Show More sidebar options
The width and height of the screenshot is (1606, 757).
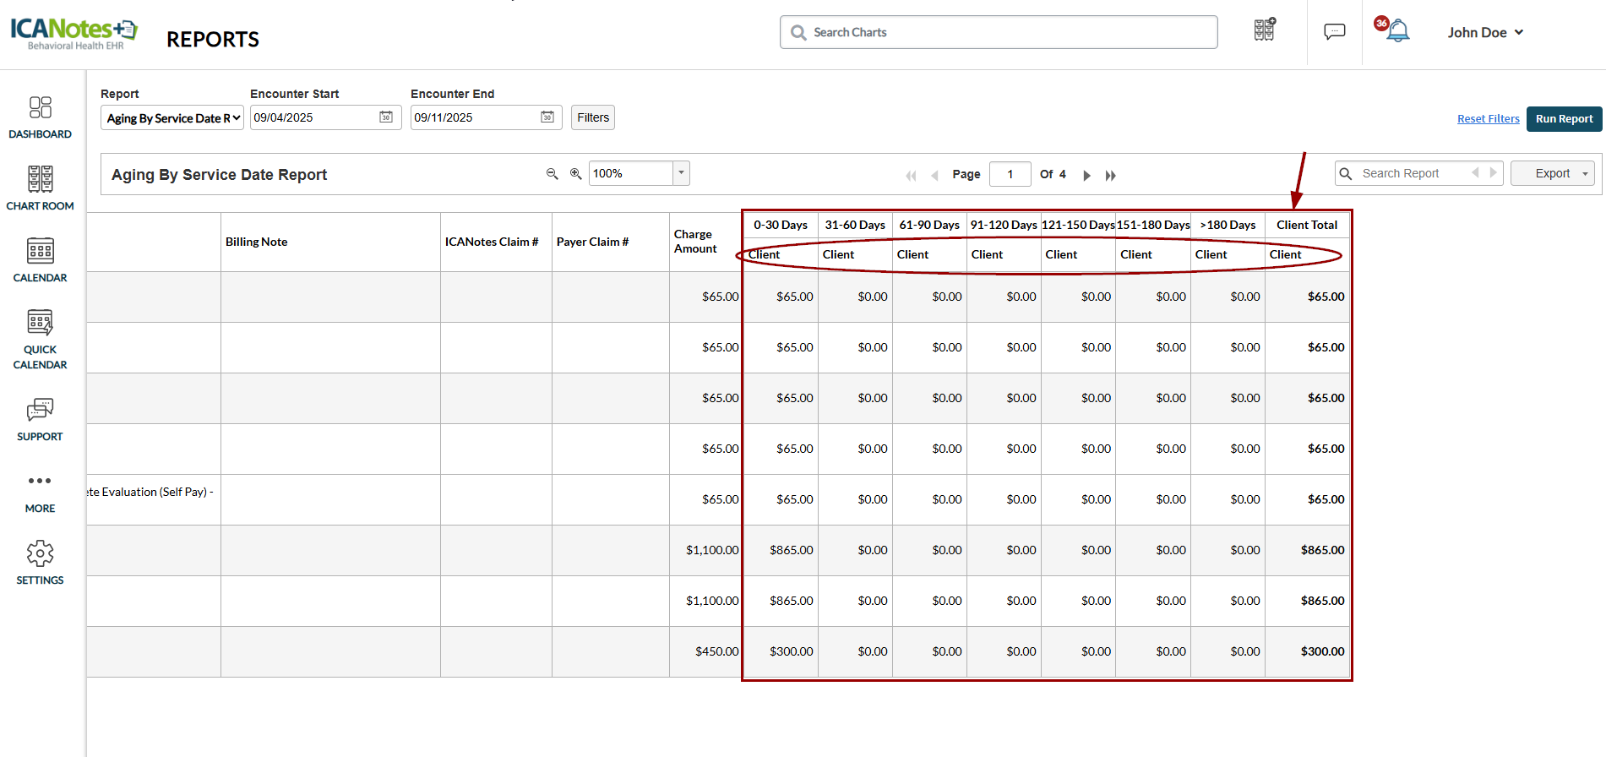40,493
